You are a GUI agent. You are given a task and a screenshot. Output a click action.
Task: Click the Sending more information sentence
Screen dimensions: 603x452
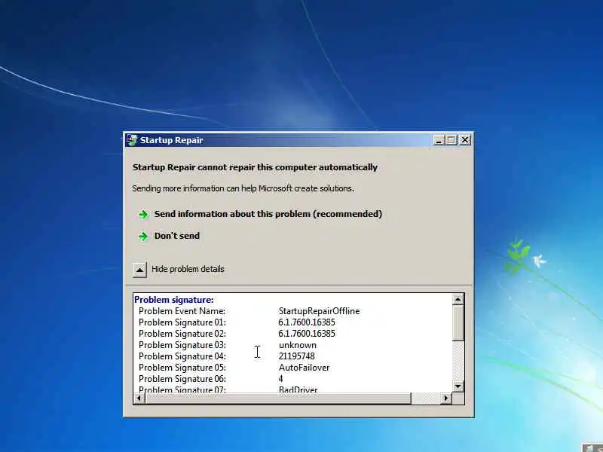click(x=243, y=189)
